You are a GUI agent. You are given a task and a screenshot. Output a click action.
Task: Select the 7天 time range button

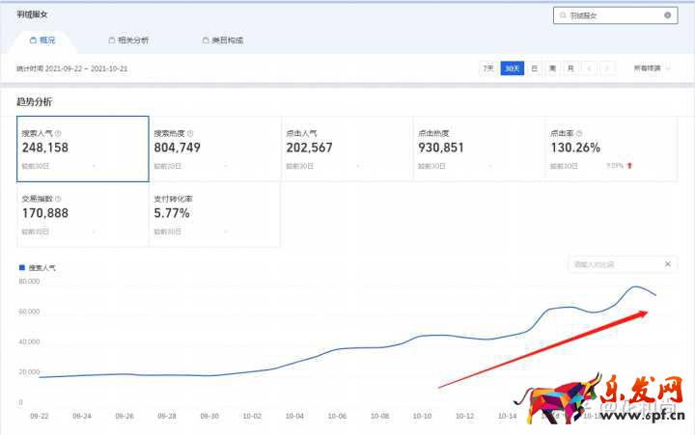click(488, 68)
